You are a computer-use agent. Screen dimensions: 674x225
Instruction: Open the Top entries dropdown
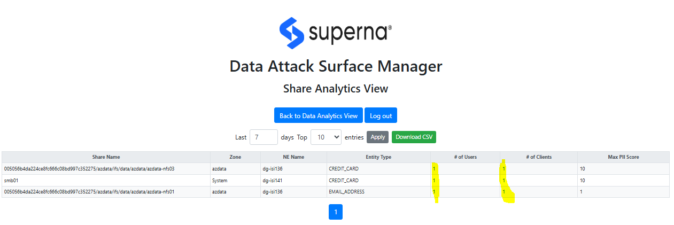click(326, 137)
